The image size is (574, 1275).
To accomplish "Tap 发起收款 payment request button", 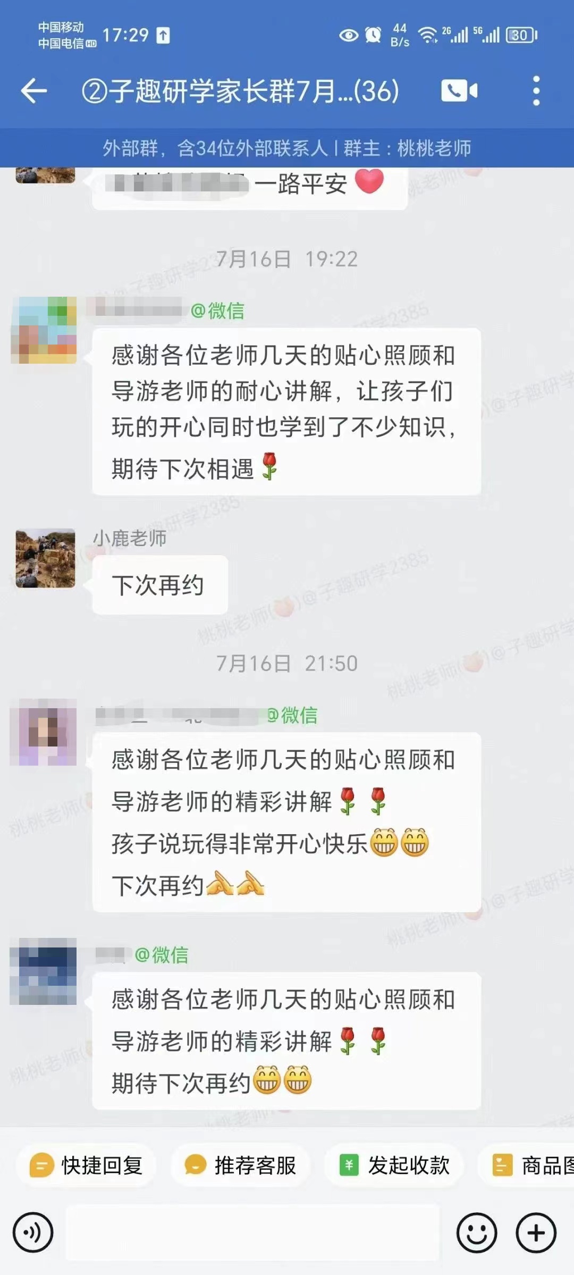I will point(394,1165).
